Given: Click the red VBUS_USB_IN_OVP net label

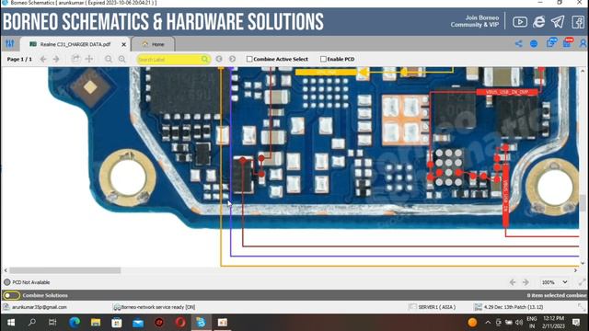Looking at the screenshot, I should point(507,92).
